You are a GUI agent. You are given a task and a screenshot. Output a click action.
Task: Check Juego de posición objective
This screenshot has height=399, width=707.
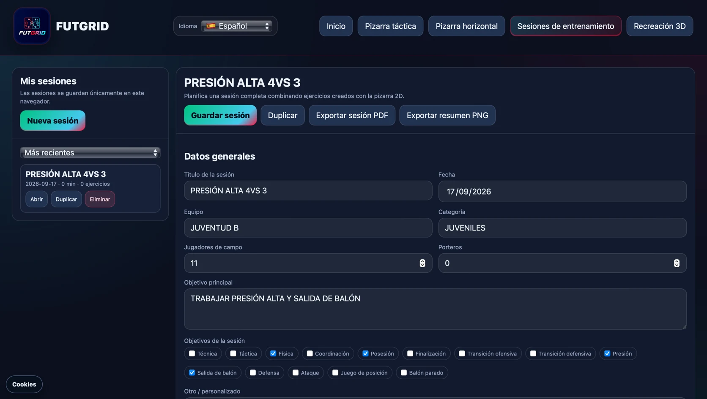pyautogui.click(x=335, y=373)
